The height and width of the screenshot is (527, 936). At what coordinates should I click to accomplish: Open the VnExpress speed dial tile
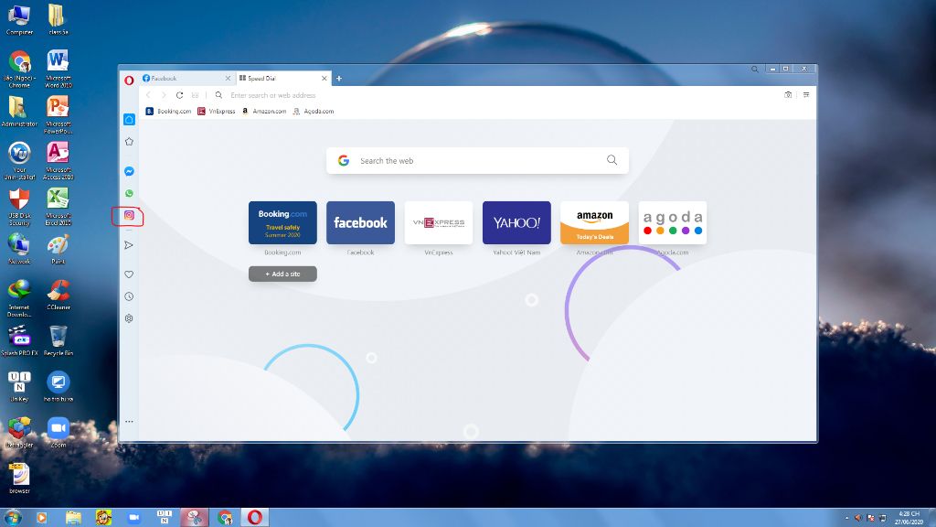click(439, 223)
